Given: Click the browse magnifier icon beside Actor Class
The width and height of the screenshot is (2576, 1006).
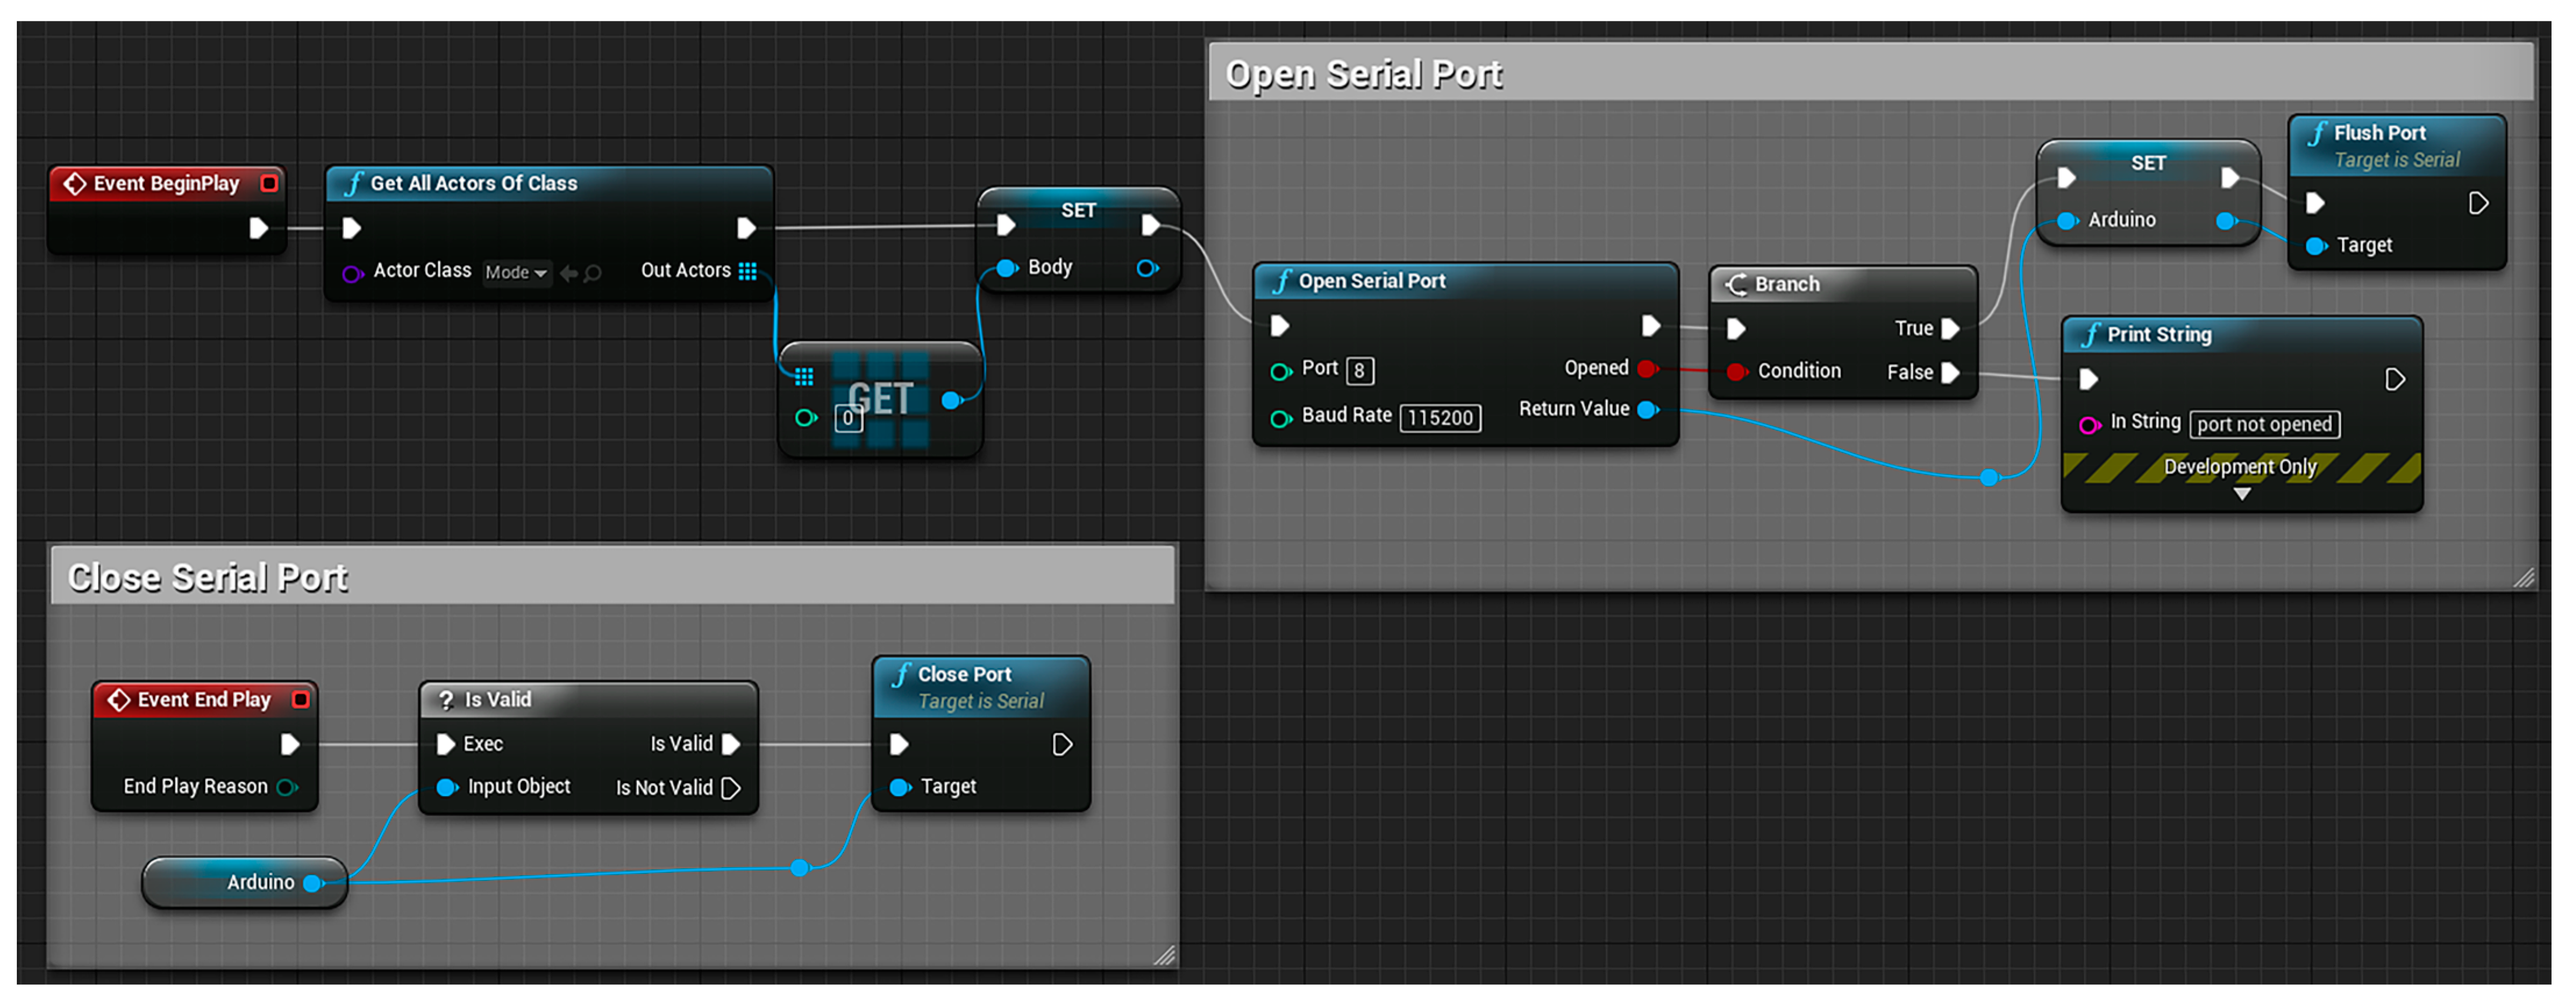Looking at the screenshot, I should pyautogui.click(x=593, y=273).
